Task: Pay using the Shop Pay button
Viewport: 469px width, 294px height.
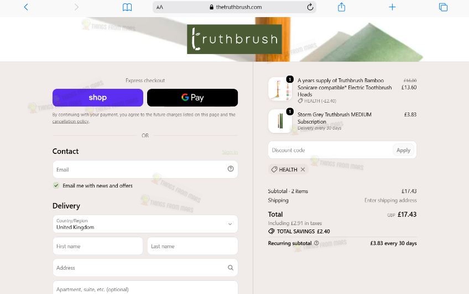Action: point(98,98)
